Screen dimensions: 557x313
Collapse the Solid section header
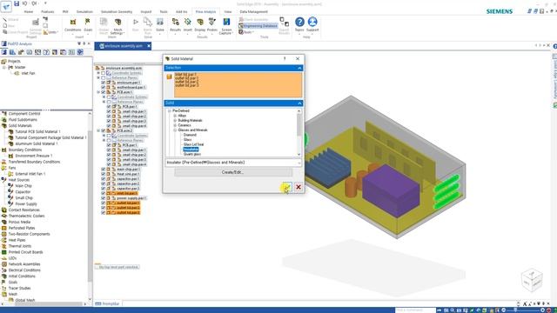[x=299, y=103]
